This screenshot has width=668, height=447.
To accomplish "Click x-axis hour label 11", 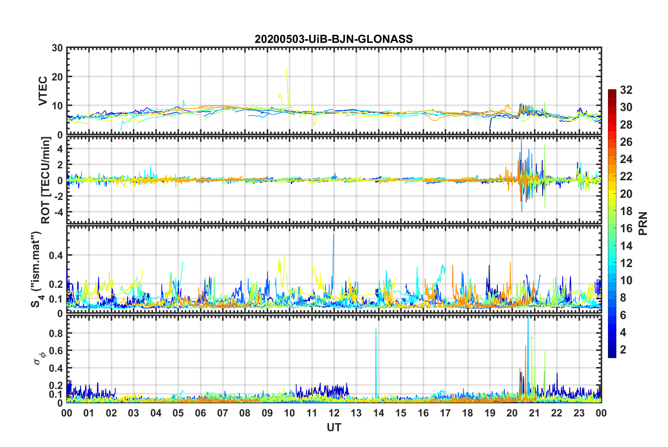I will coord(312,413).
